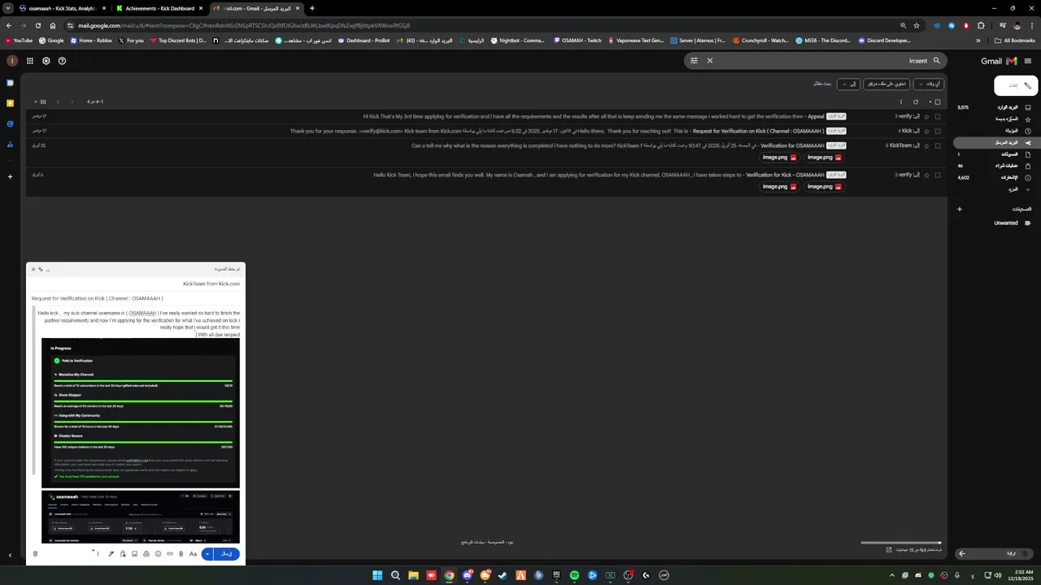Open the Unwanted label
Viewport: 1041px width, 585px height.
coord(1005,223)
